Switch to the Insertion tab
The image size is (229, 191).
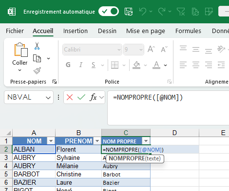pos(76,31)
